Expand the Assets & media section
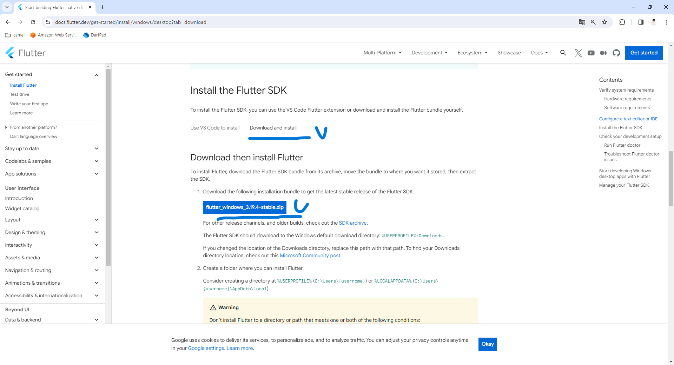This screenshot has height=365, width=674. 96,258
